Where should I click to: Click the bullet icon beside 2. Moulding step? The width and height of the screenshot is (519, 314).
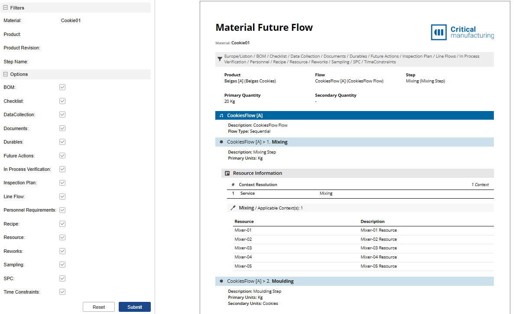click(221, 281)
